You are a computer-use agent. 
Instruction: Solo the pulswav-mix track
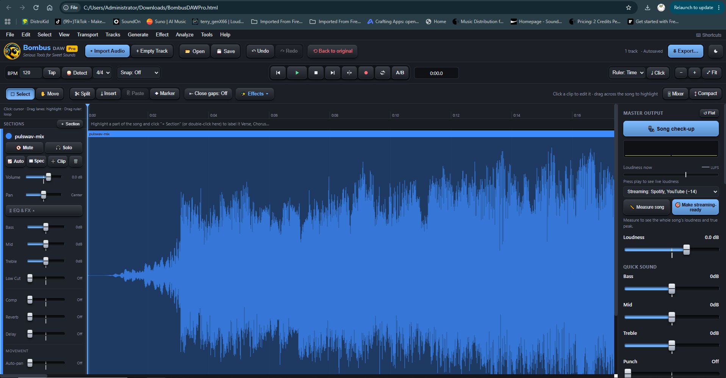pos(64,148)
